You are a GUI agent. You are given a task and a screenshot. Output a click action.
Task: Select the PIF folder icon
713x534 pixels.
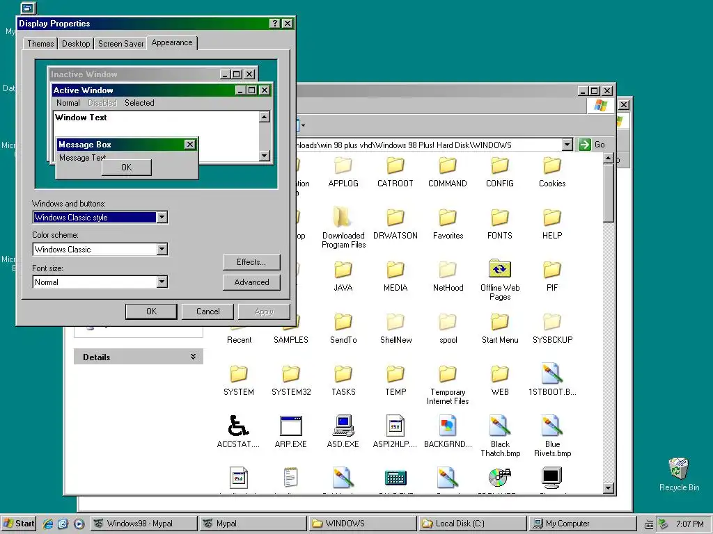point(552,270)
